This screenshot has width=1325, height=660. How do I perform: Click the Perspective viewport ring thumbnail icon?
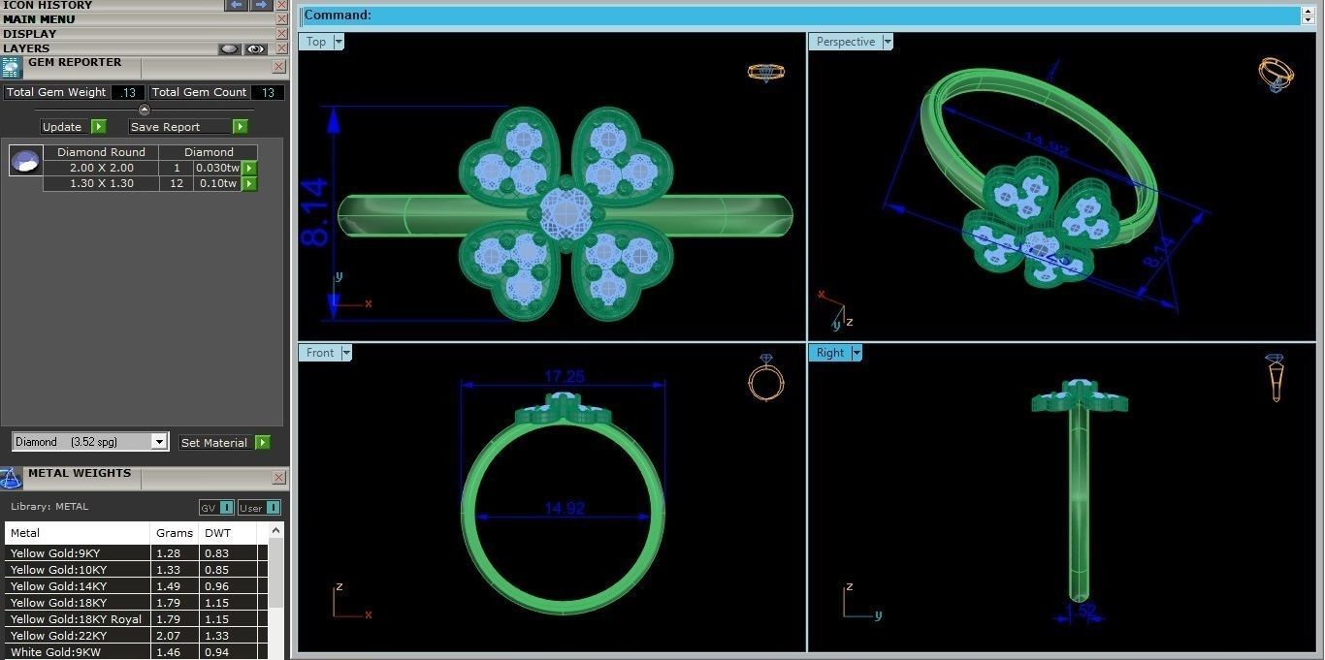click(1276, 75)
